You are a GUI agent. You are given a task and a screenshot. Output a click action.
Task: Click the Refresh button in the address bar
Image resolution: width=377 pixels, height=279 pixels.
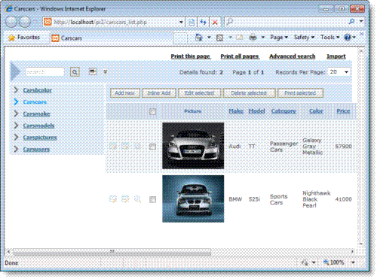[x=203, y=23]
